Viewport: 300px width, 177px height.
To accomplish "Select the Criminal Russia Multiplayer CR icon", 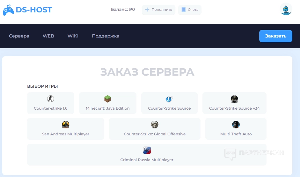I will coord(147,150).
